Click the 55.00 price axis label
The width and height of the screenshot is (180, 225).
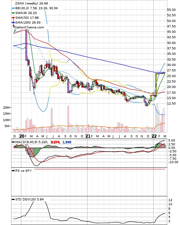171,10
